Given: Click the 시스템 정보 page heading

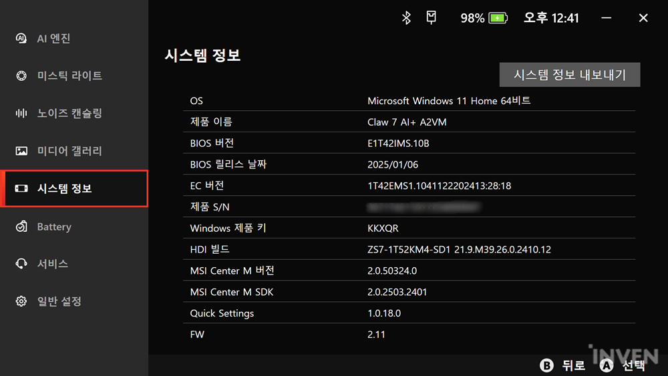Looking at the screenshot, I should point(203,55).
